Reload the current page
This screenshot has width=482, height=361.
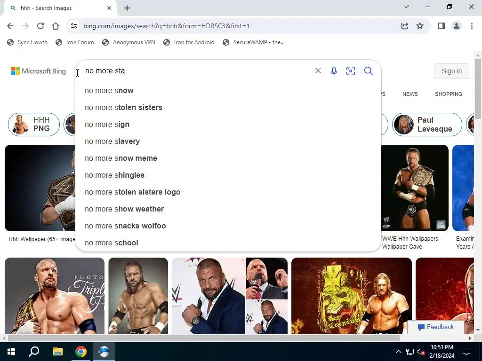tap(40, 26)
